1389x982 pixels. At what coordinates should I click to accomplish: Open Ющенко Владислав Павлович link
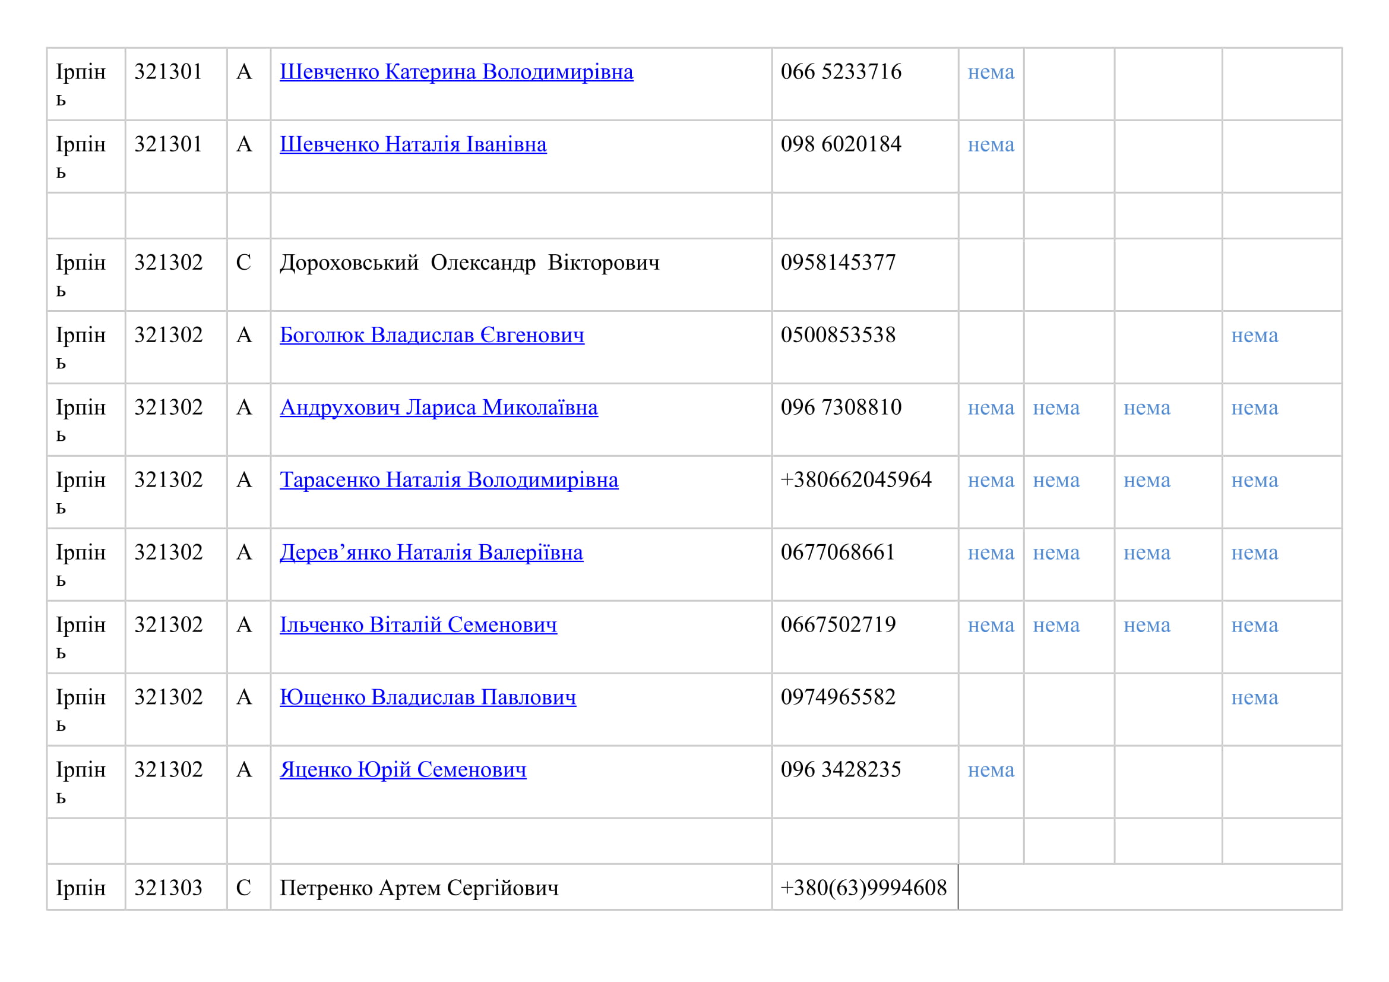coord(427,697)
